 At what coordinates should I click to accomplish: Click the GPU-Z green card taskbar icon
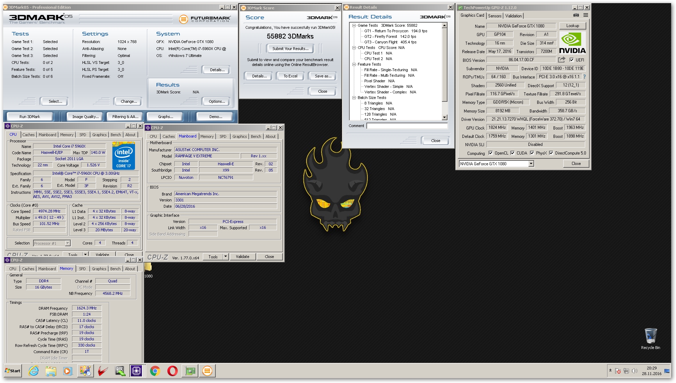point(190,371)
